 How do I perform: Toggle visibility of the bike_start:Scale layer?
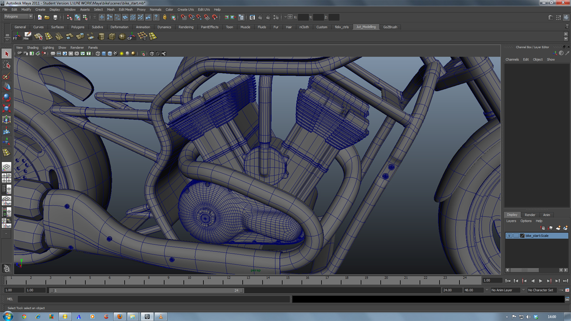tap(509, 235)
